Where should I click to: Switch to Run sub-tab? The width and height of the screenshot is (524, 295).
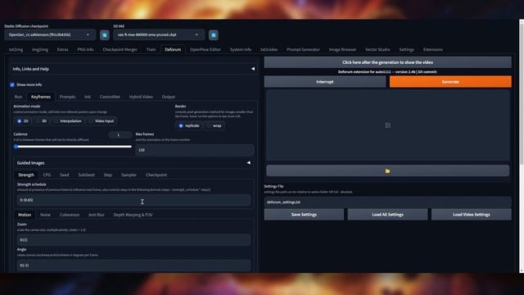tap(18, 97)
